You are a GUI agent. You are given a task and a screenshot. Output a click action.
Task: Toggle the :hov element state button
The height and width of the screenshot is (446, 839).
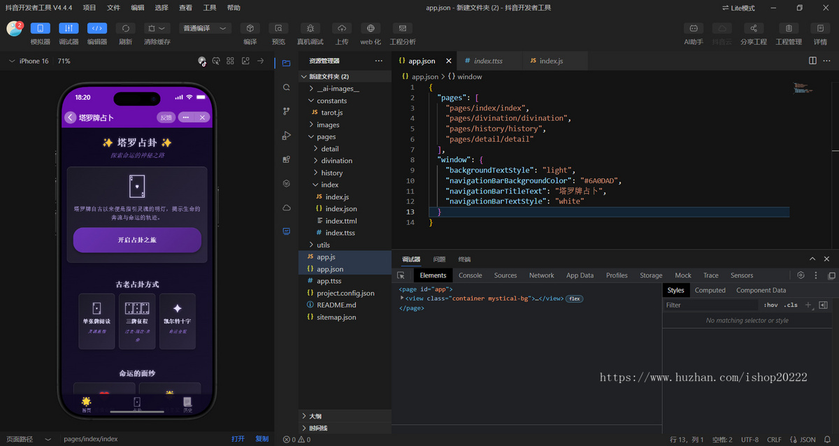point(770,305)
